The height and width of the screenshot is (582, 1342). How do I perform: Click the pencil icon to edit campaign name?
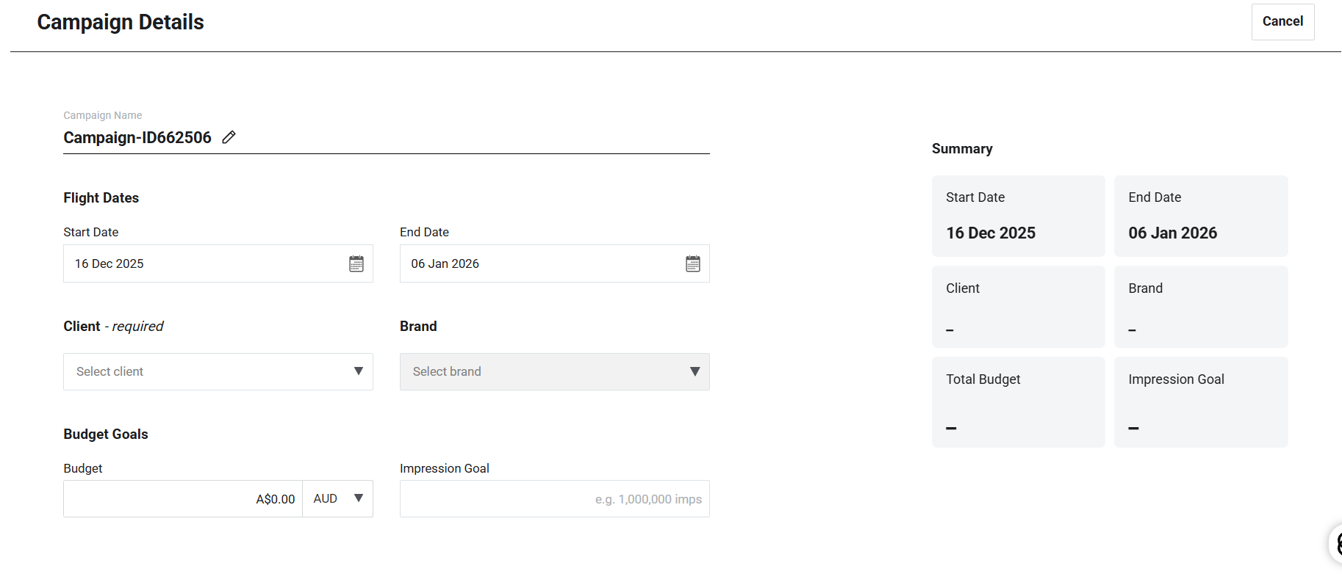(x=229, y=137)
